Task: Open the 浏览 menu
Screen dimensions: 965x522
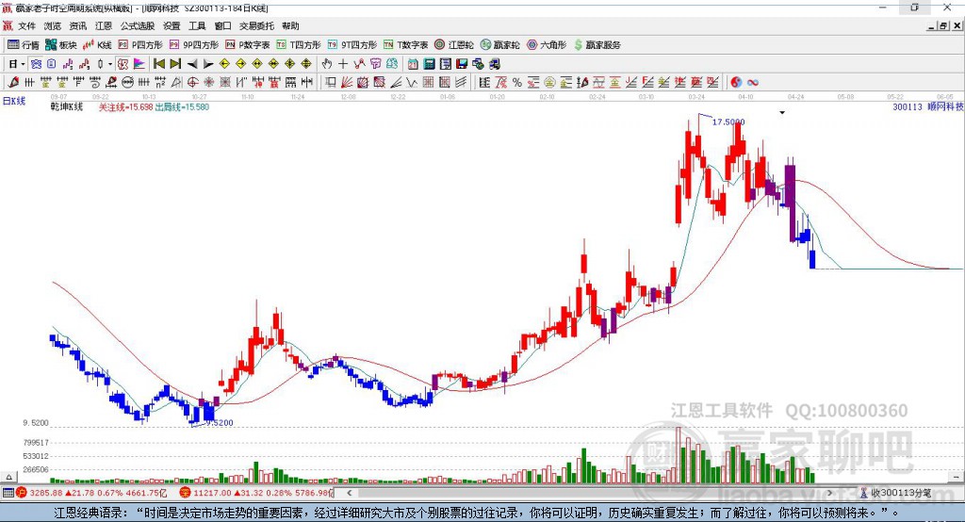Action: click(53, 25)
